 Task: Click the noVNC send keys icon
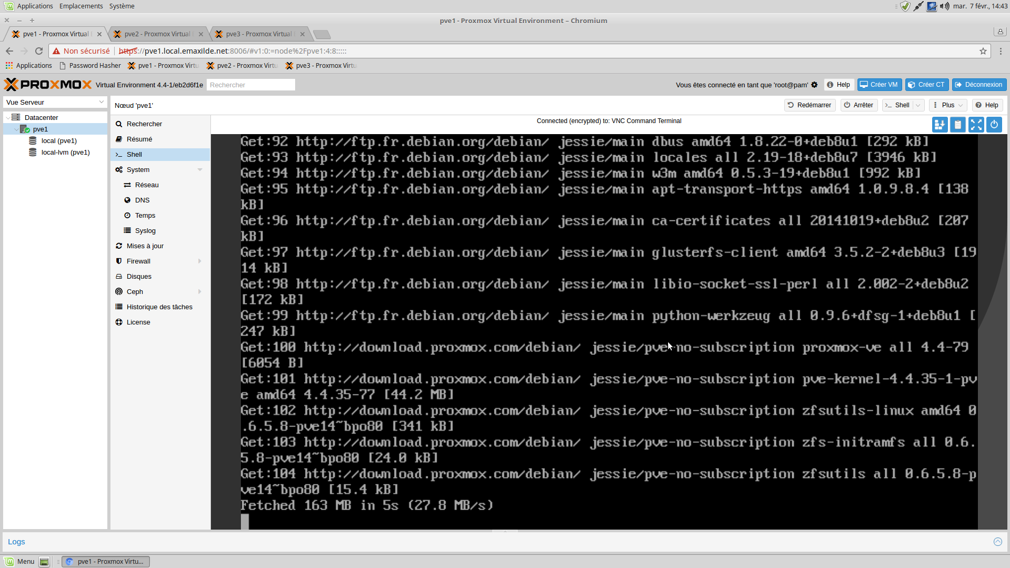(940, 125)
